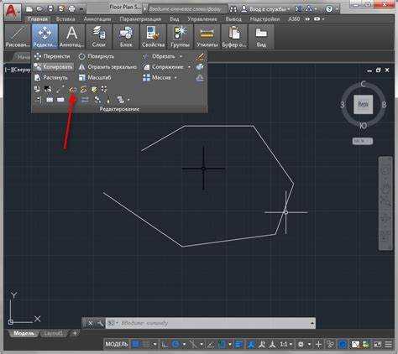This screenshot has width=398, height=354.
Task: Click the Edit Array icon in Редактирование panel
Action: 104,90
